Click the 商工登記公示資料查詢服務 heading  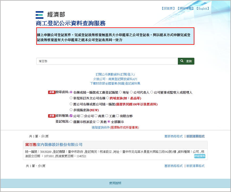(x=70, y=23)
